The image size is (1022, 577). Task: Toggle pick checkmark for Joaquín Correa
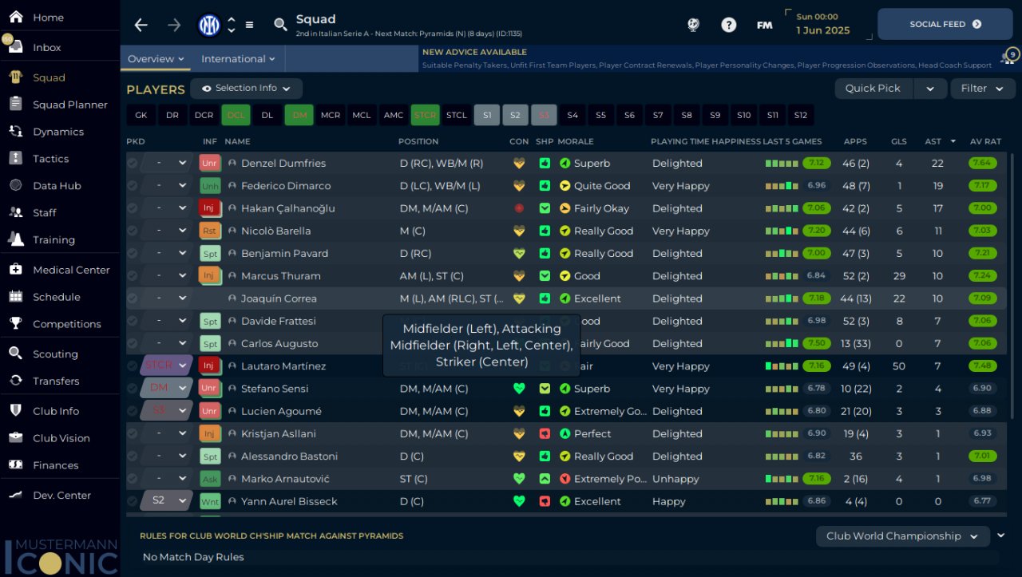pyautogui.click(x=132, y=298)
